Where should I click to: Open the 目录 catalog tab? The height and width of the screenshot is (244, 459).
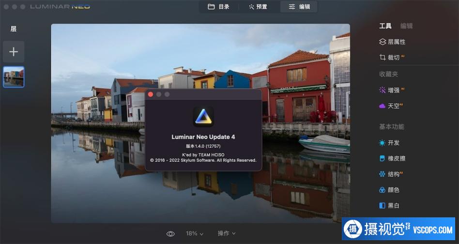(x=219, y=7)
